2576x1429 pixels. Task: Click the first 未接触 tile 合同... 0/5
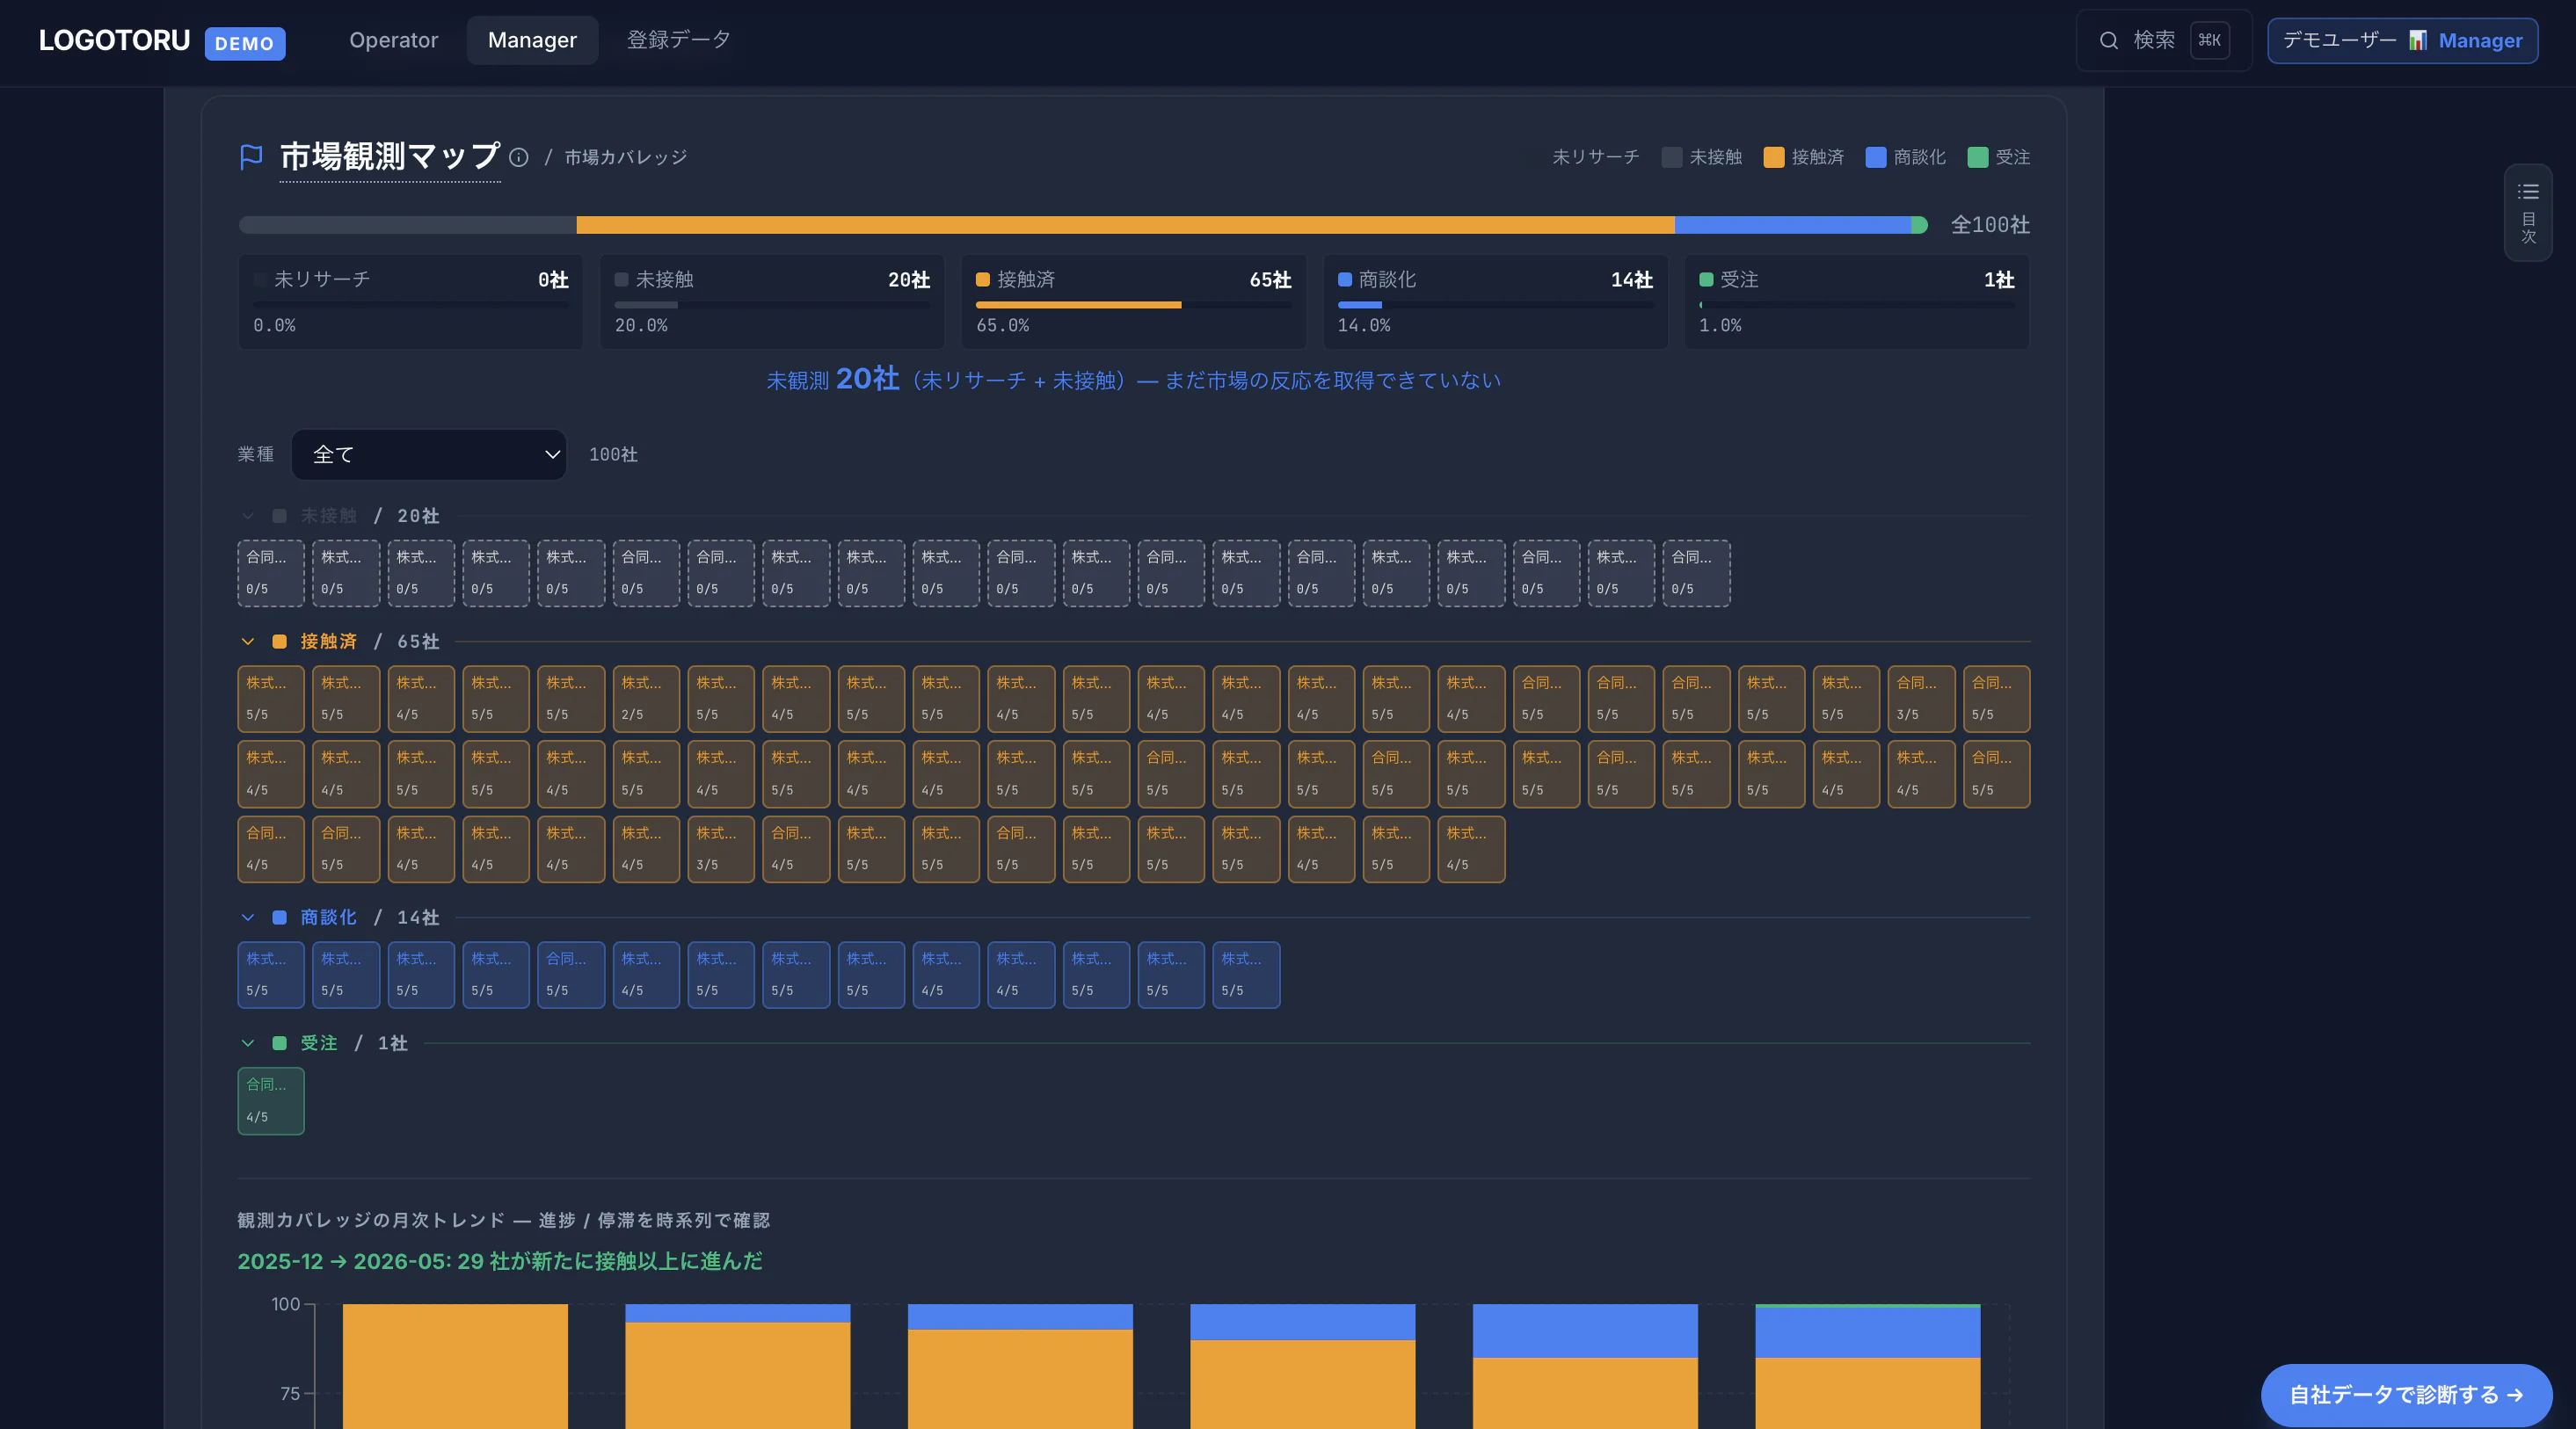(271, 573)
